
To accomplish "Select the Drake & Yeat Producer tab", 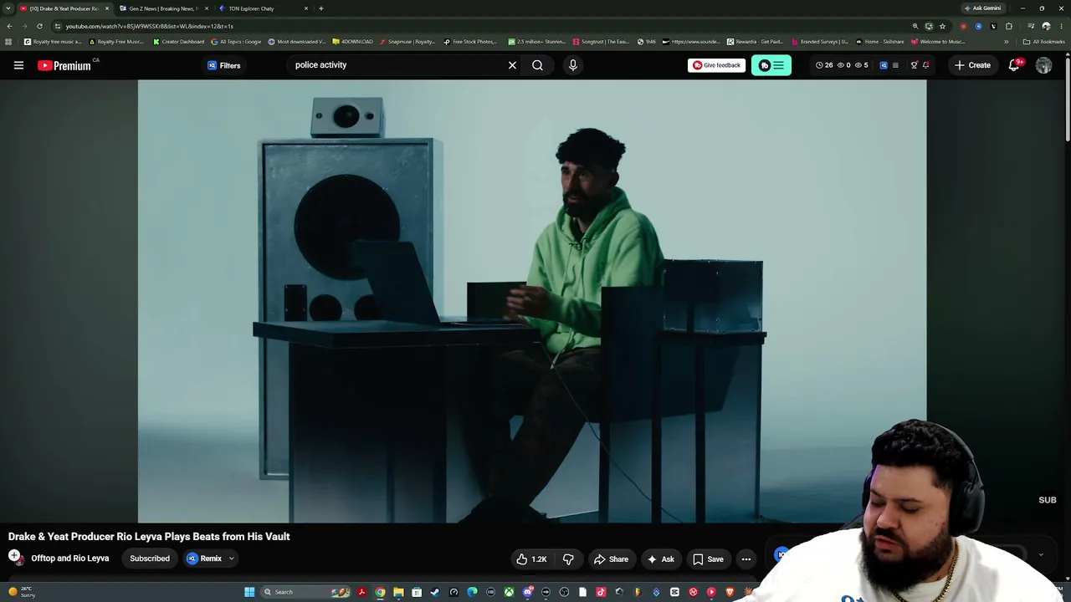I will [x=64, y=8].
